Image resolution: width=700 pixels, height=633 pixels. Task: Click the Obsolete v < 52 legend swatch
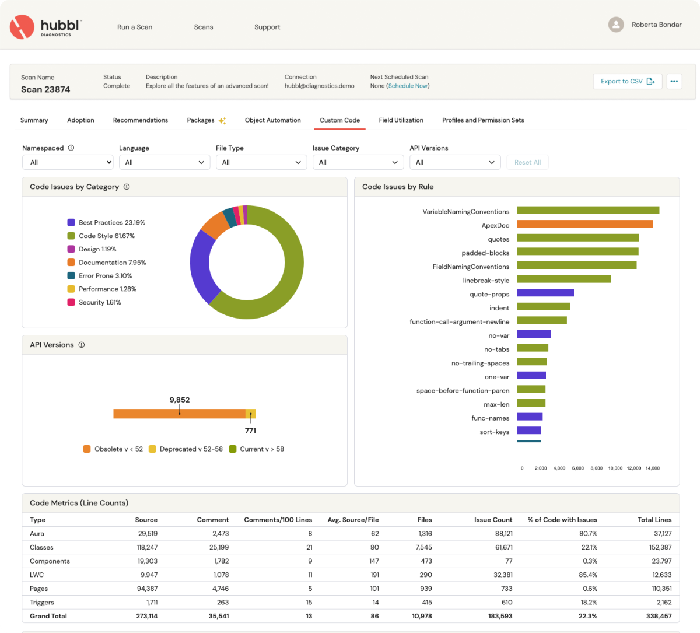[87, 449]
